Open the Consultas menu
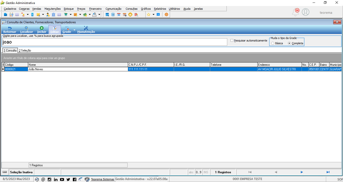 132,9
